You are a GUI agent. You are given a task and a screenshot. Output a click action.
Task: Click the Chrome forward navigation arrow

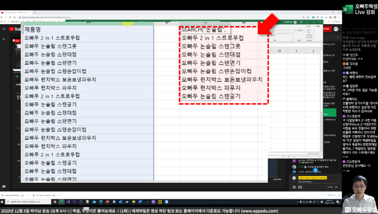click(6, 18)
